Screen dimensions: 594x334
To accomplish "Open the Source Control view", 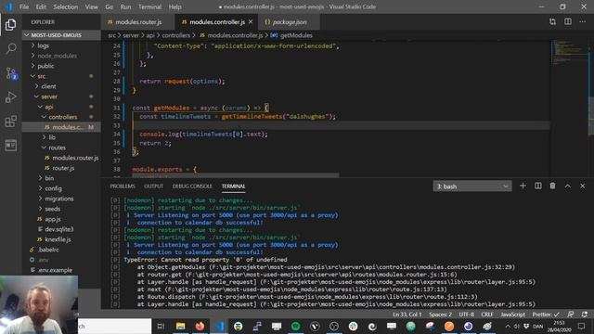I will coord(10,73).
